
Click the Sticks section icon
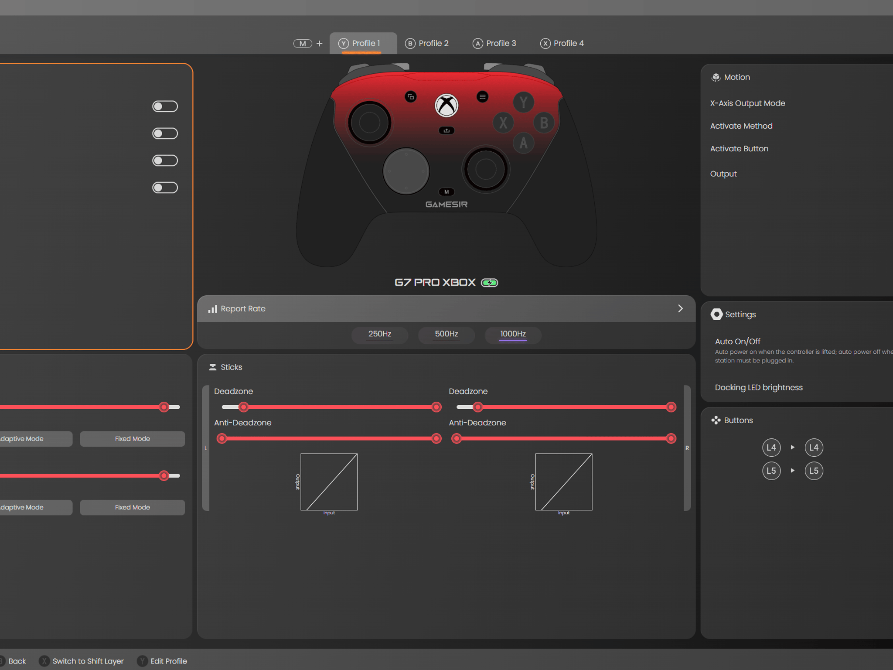coord(212,367)
